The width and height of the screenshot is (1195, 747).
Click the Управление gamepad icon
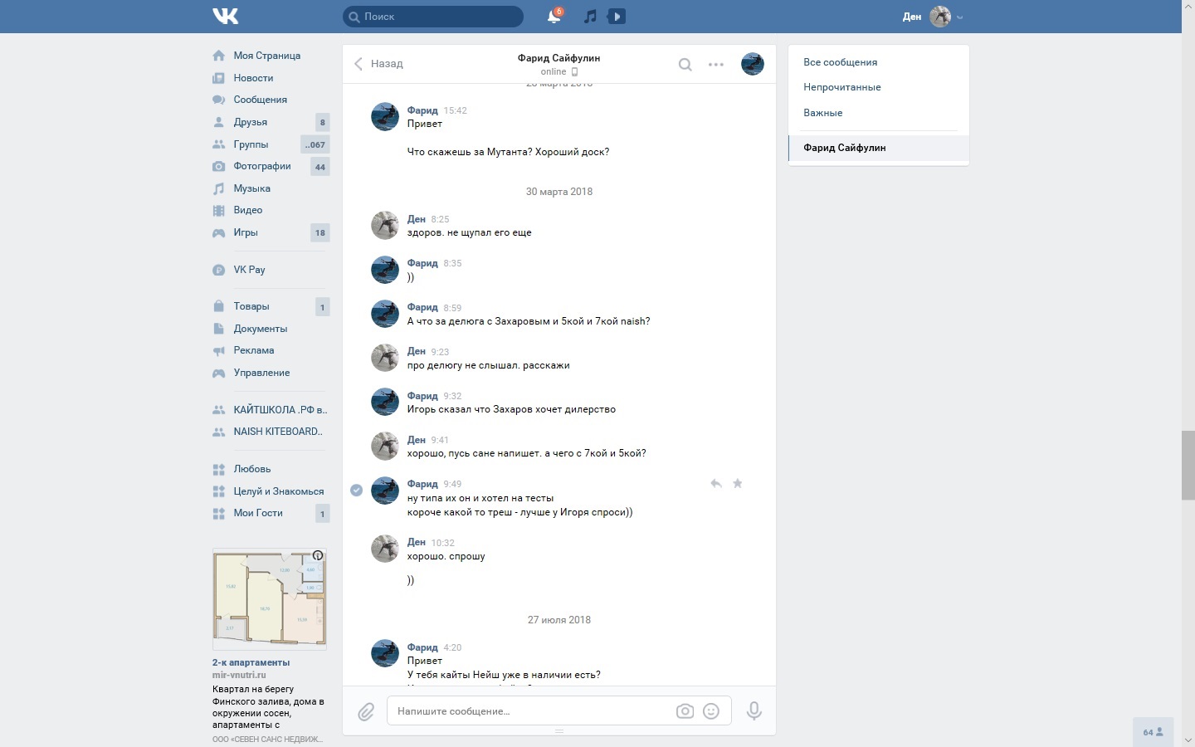(x=218, y=373)
